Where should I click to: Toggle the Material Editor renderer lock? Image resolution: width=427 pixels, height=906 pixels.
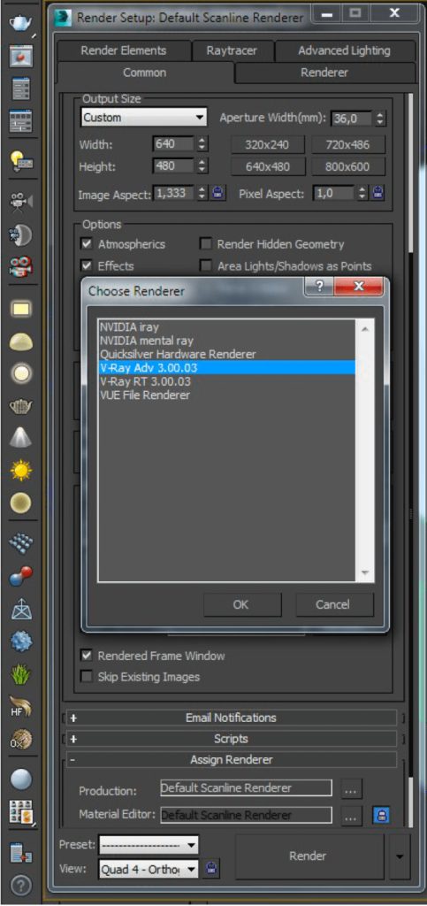tap(381, 815)
